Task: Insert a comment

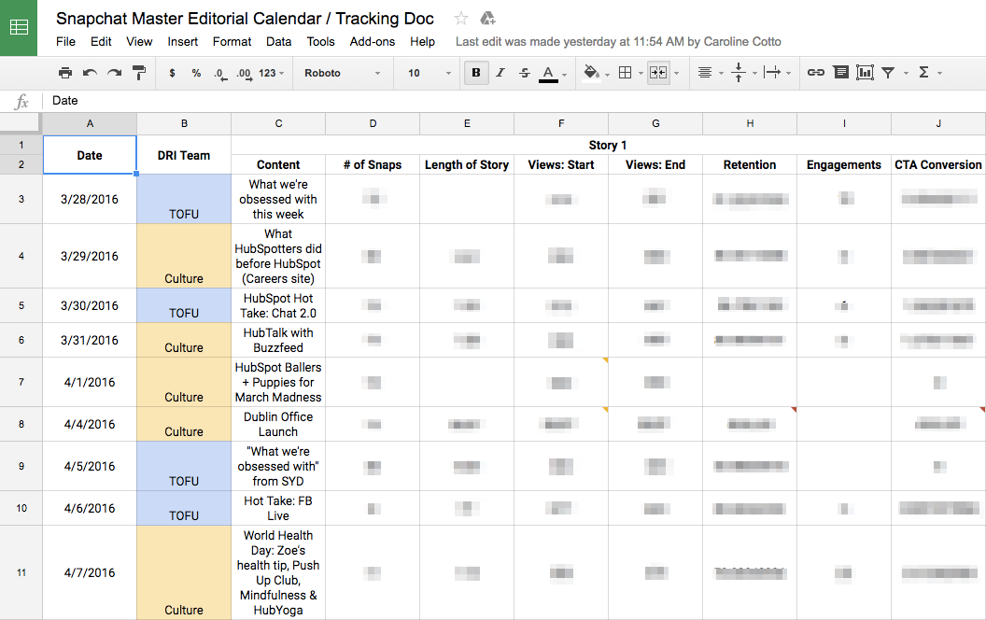Action: [840, 73]
